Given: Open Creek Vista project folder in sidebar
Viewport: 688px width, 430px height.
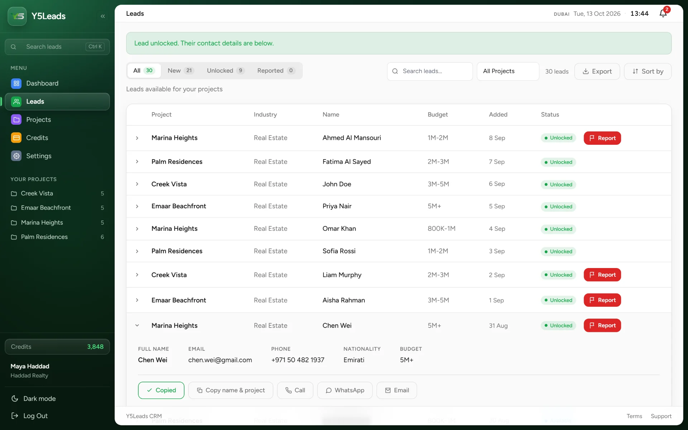Looking at the screenshot, I should point(57,193).
